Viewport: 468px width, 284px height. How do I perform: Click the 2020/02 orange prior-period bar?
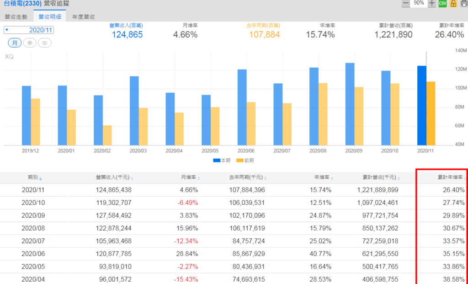point(107,135)
